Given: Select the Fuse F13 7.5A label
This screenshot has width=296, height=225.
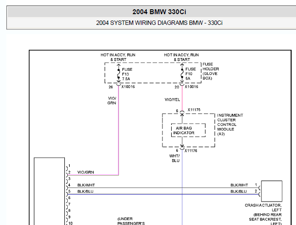Looking at the screenshot, I should tap(127, 74).
